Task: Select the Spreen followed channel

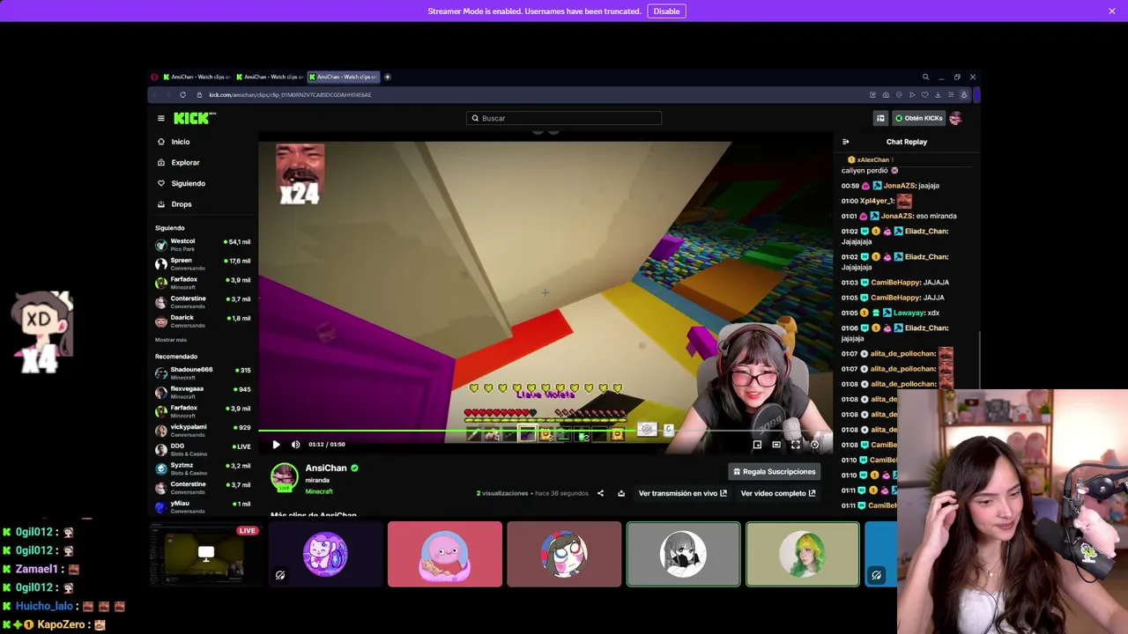Action: (204, 264)
